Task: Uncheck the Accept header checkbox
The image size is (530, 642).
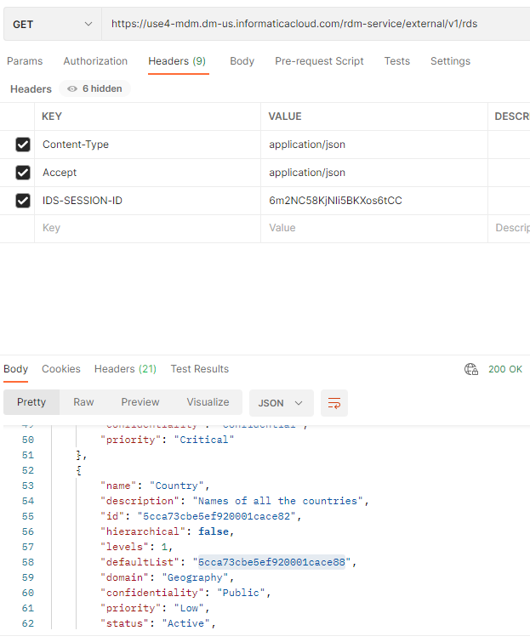Action: [x=23, y=173]
